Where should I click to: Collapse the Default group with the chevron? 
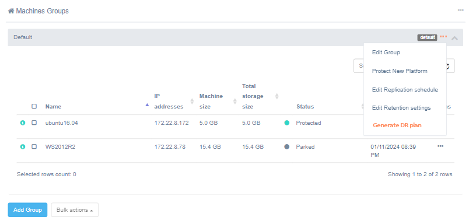tap(454, 38)
